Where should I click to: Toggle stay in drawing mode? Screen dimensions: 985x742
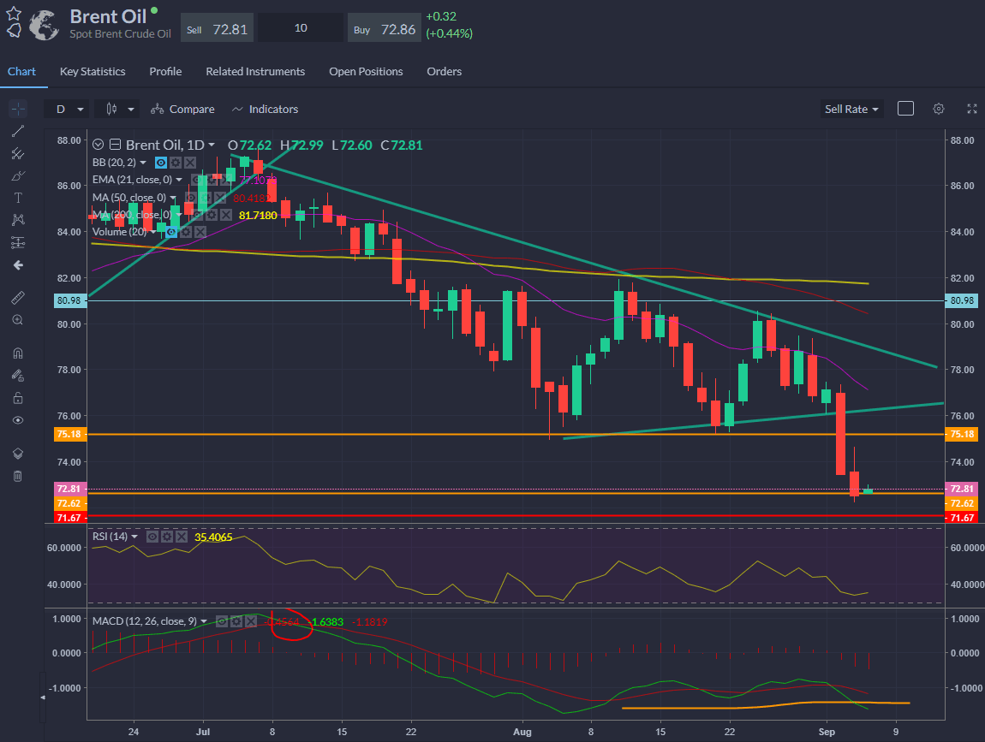pos(18,376)
